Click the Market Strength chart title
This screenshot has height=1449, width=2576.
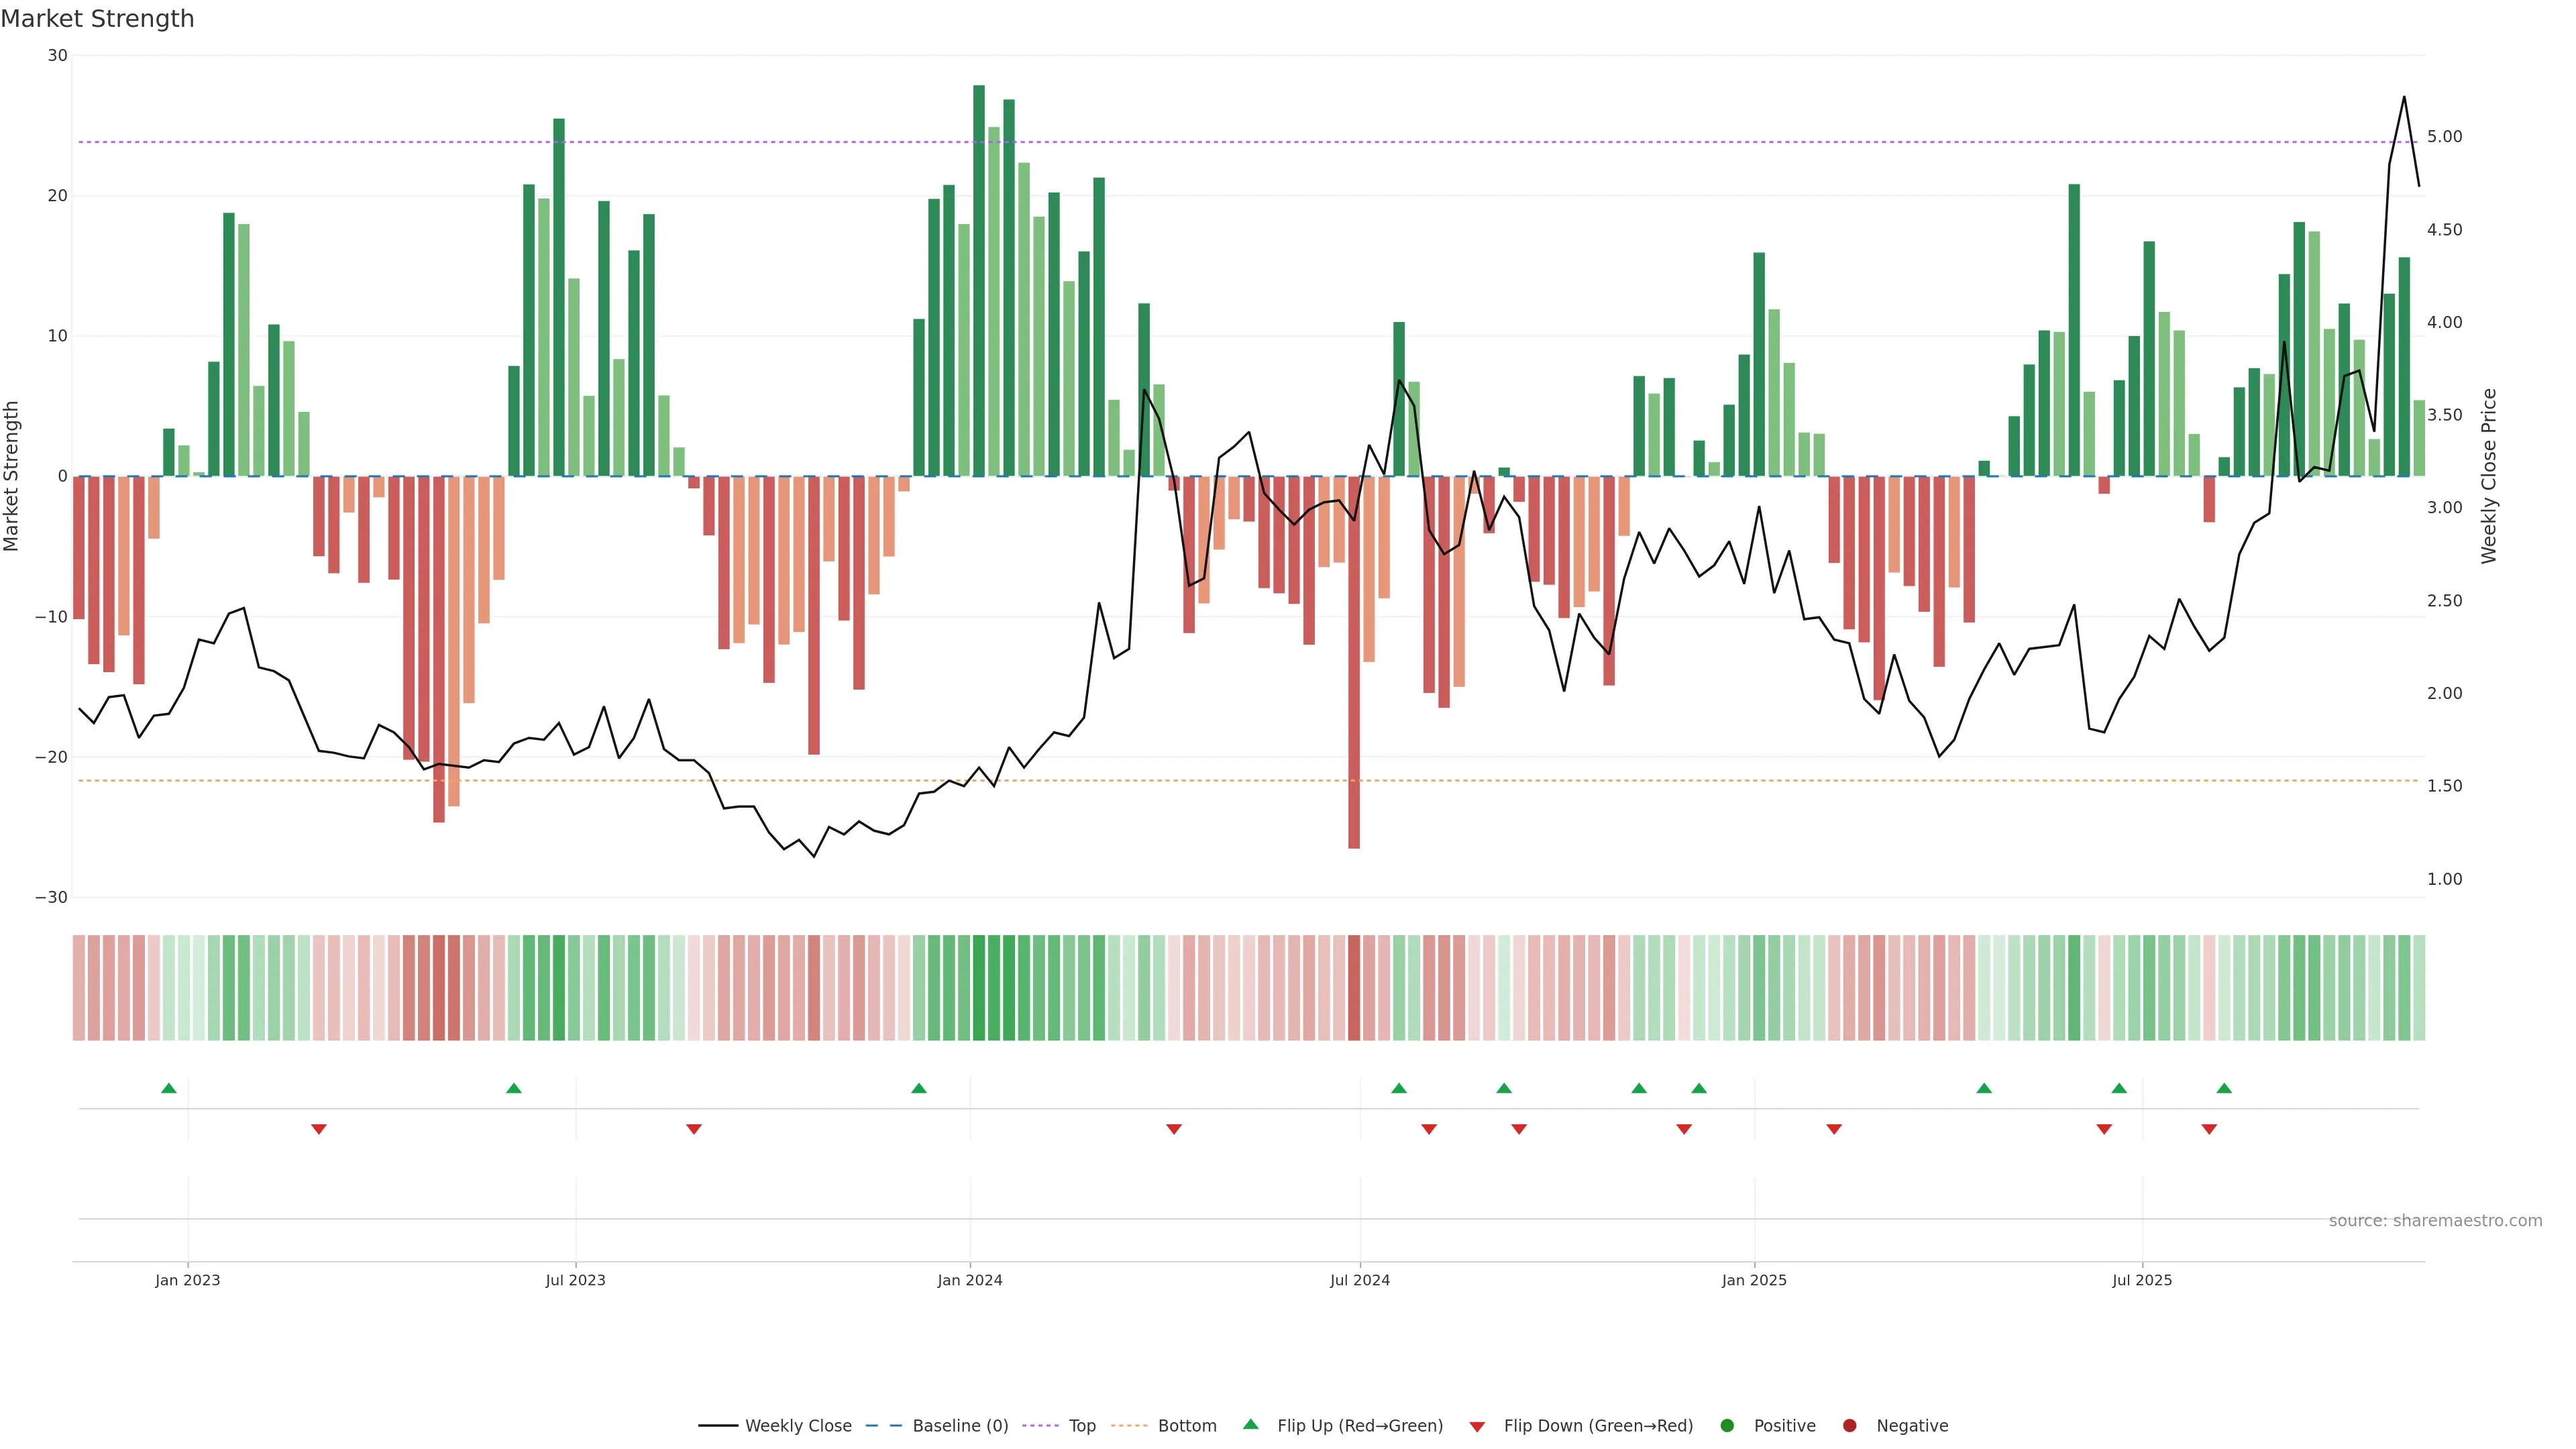pos(97,19)
